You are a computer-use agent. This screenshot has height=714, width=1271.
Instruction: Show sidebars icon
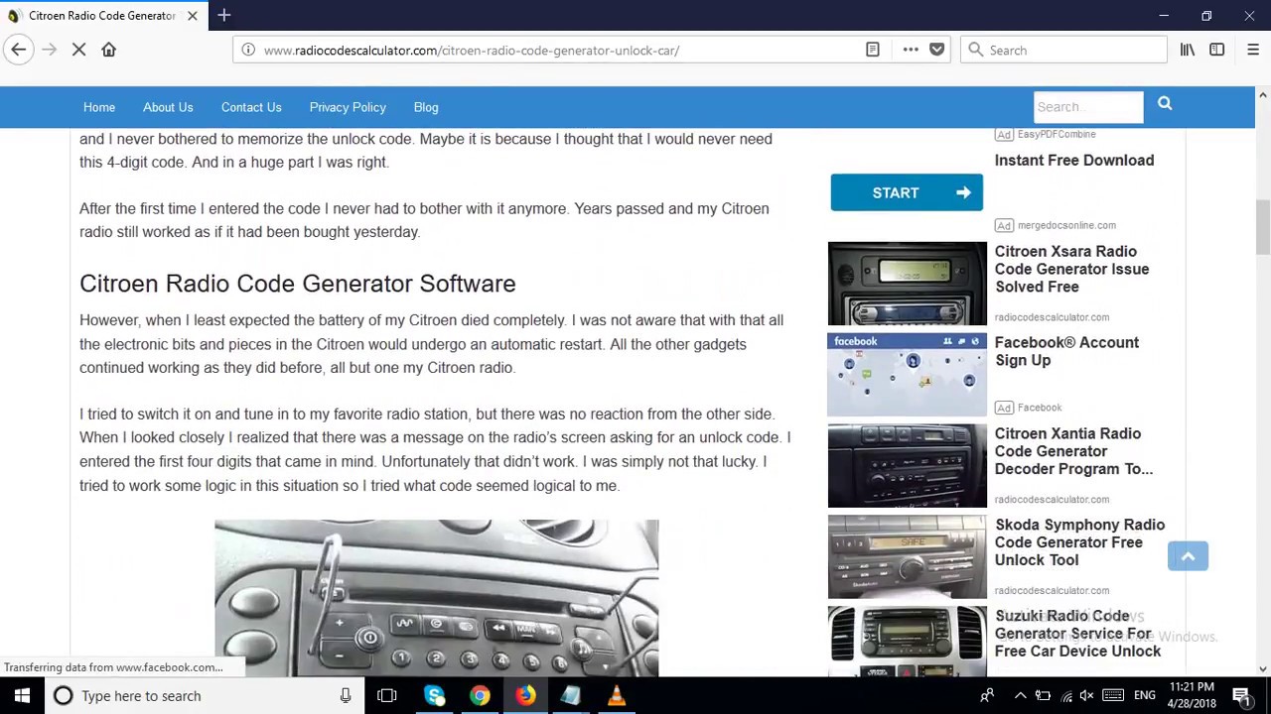(1216, 50)
